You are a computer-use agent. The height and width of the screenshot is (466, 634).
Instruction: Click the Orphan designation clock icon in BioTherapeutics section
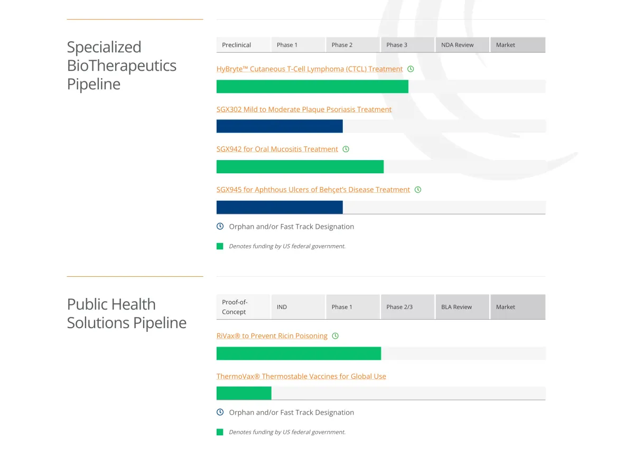point(220,226)
